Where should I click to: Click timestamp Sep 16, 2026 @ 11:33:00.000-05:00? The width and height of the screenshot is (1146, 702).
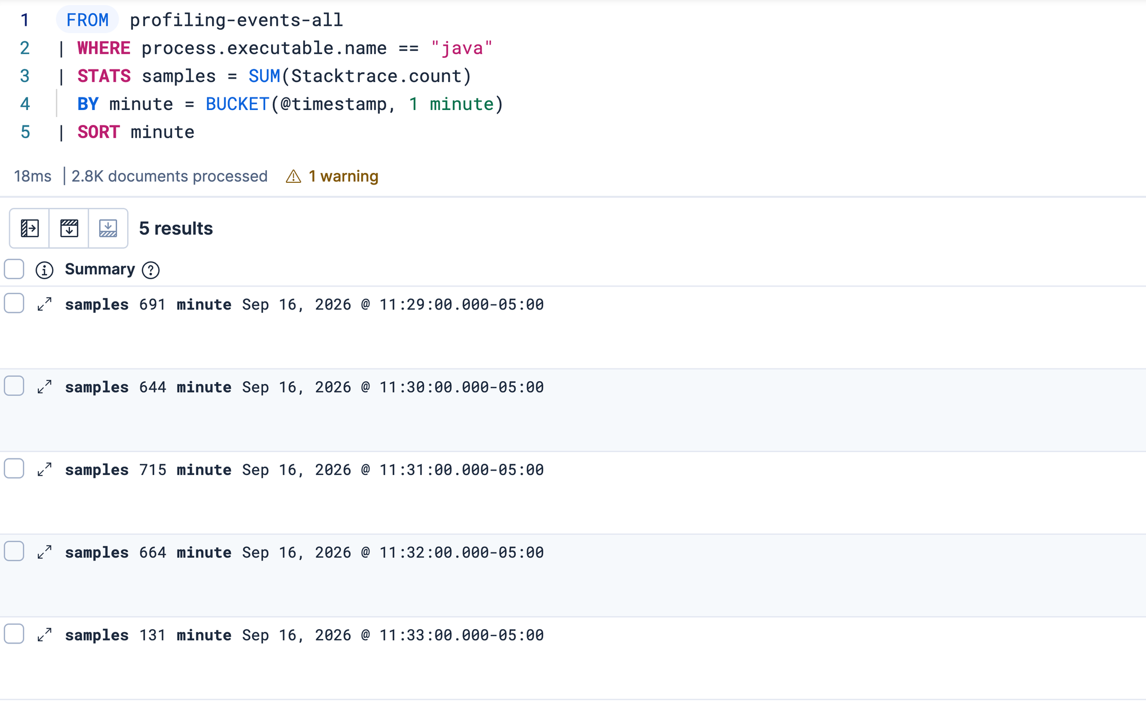(x=393, y=635)
